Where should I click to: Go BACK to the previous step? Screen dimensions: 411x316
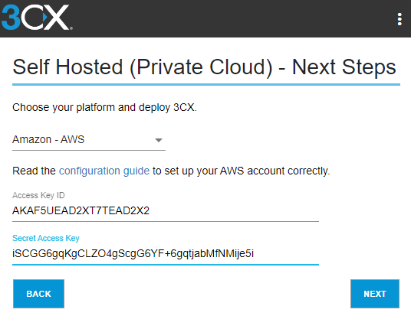tap(39, 294)
